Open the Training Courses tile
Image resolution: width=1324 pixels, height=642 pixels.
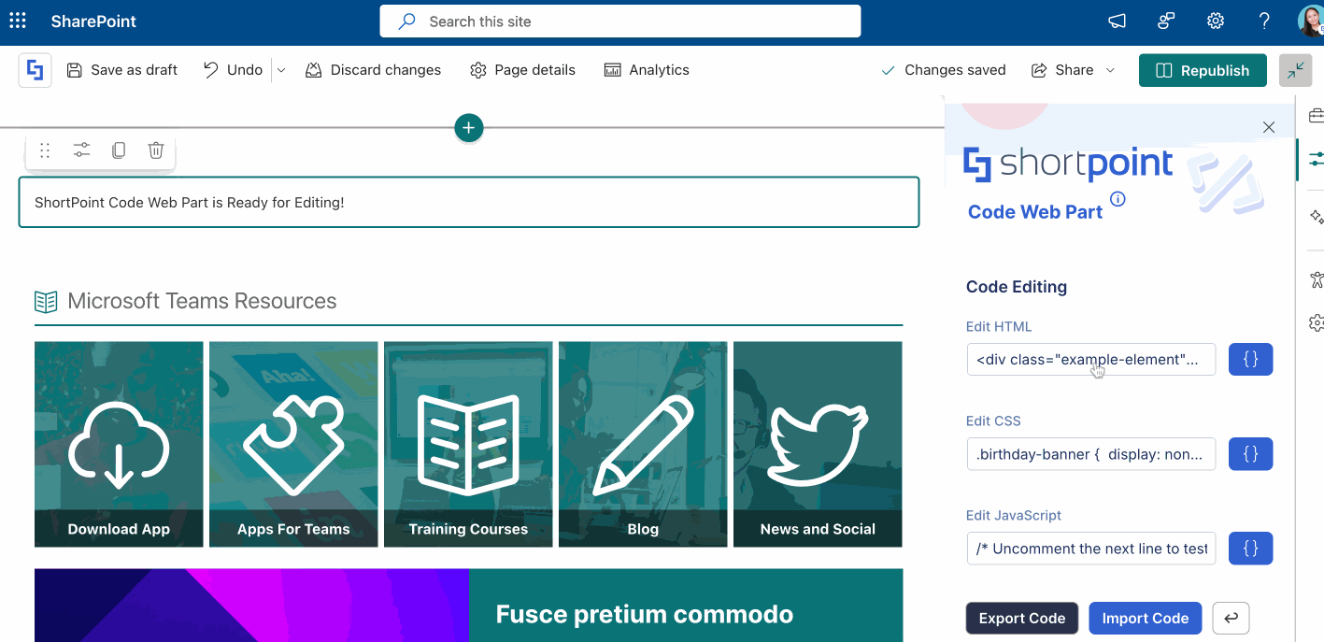coord(468,444)
